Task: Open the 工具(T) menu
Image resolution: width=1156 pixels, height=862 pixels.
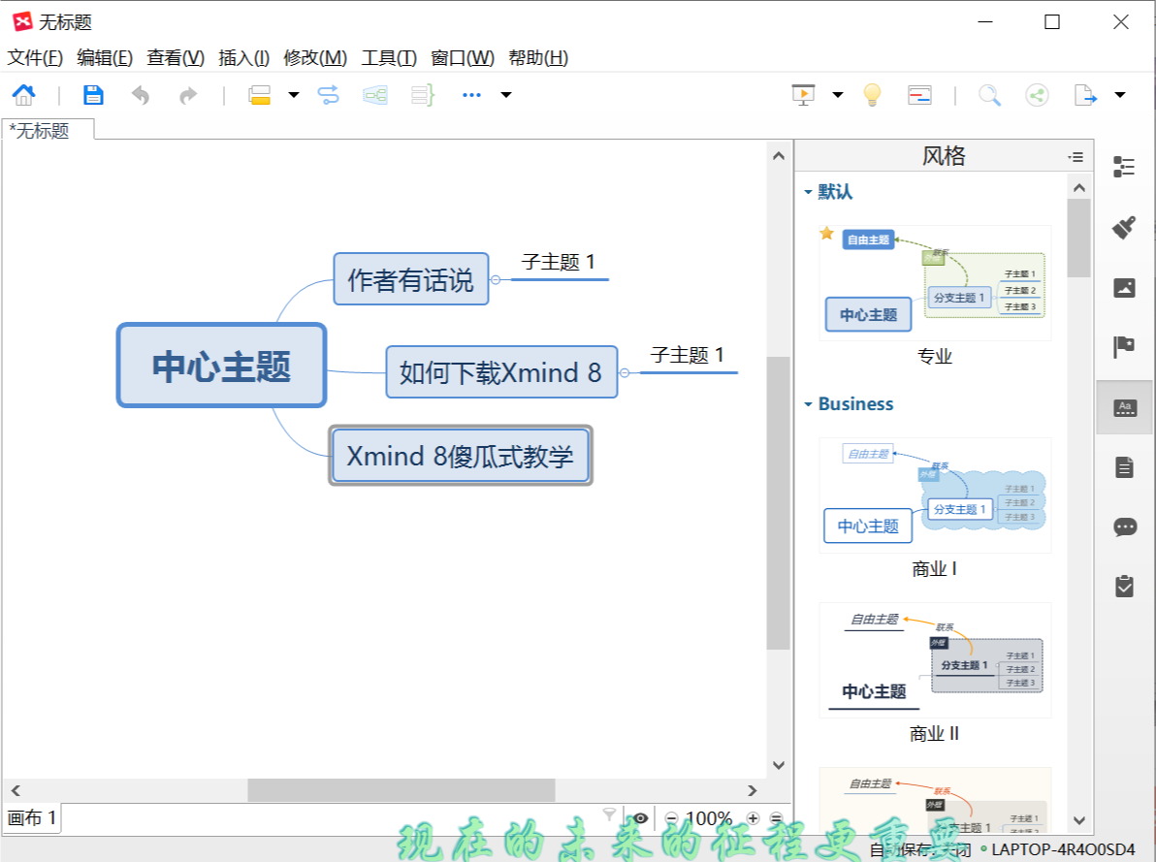Action: 389,57
